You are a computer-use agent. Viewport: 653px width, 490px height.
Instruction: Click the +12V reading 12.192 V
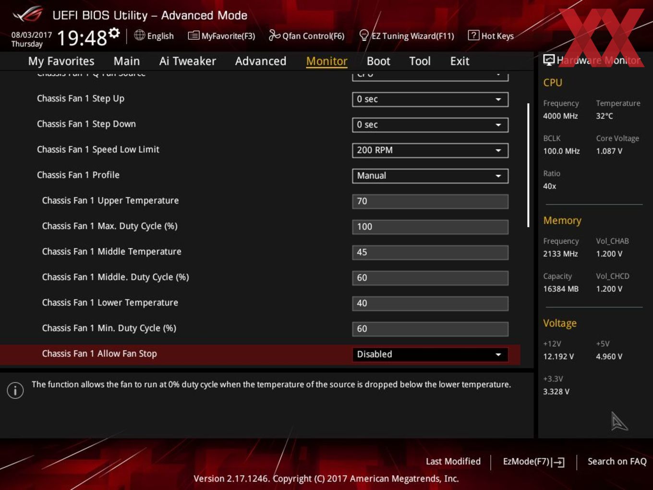pos(558,356)
